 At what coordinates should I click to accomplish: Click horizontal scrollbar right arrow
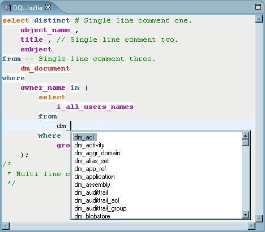(251, 226)
